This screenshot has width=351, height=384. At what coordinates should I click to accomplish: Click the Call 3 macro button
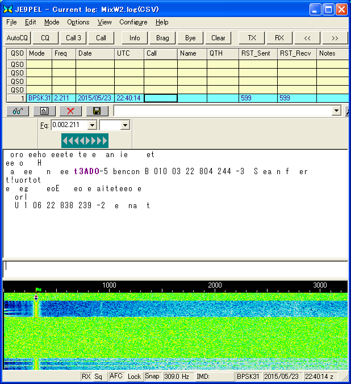point(73,38)
